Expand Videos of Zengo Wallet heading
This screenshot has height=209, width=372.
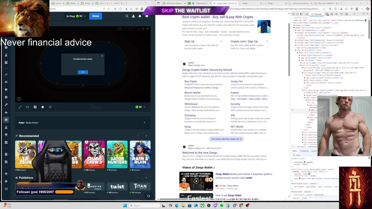[x=198, y=167]
